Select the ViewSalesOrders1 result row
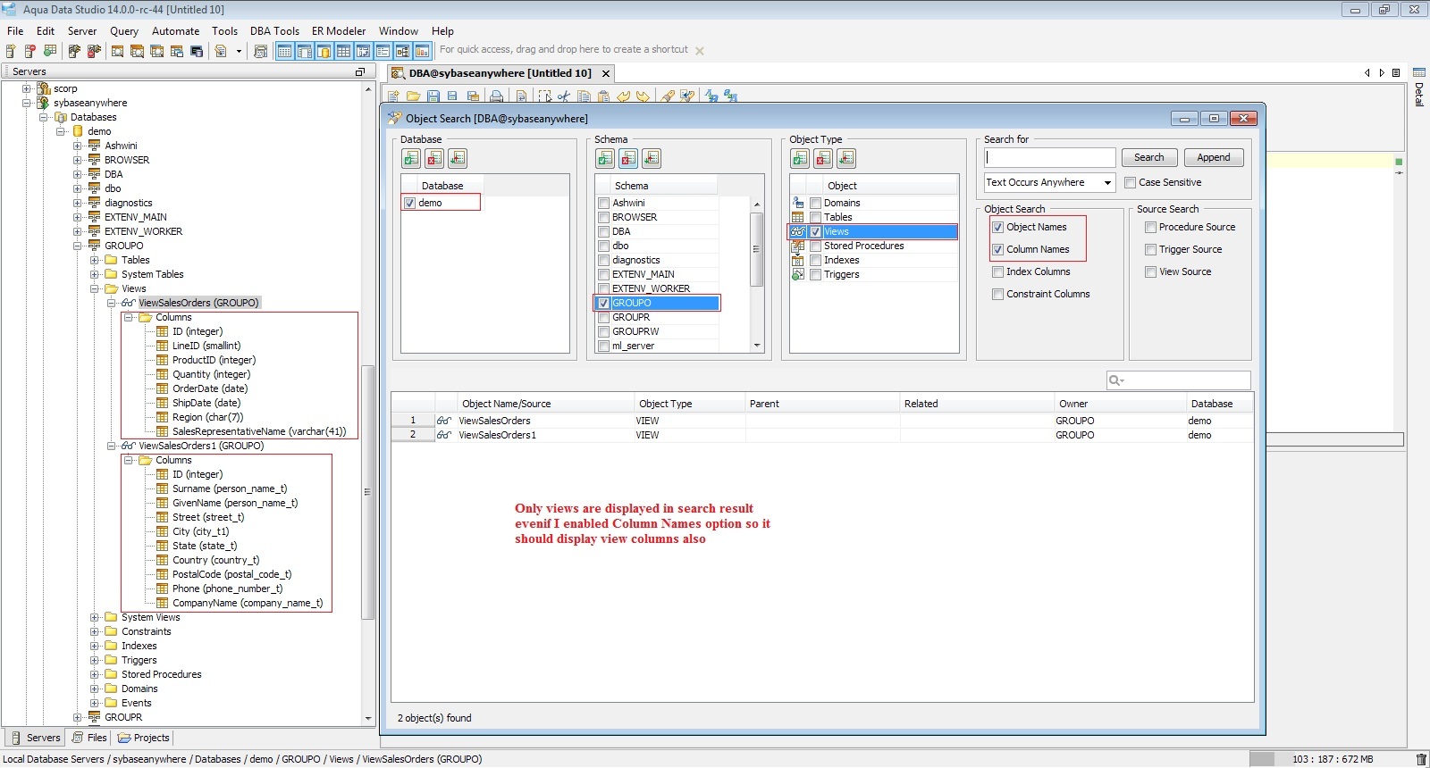This screenshot has height=768, width=1430. click(x=821, y=435)
